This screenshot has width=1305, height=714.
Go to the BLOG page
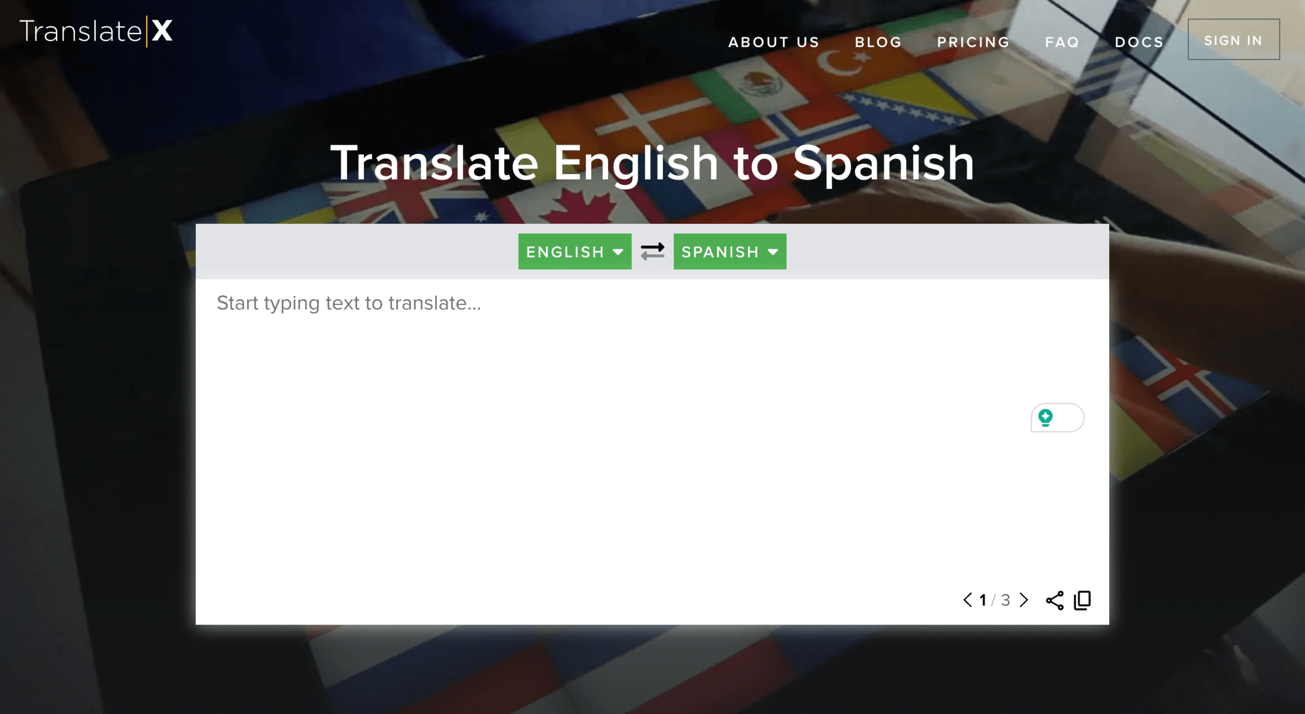878,42
